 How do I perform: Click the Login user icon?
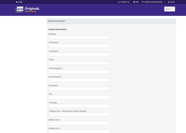[x=169, y=2]
